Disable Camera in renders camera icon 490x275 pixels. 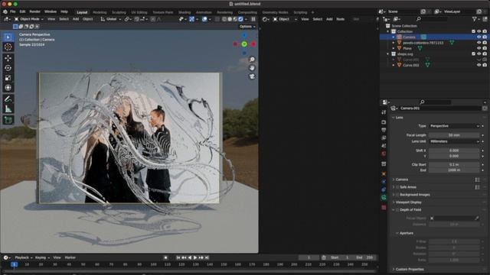(x=485, y=37)
